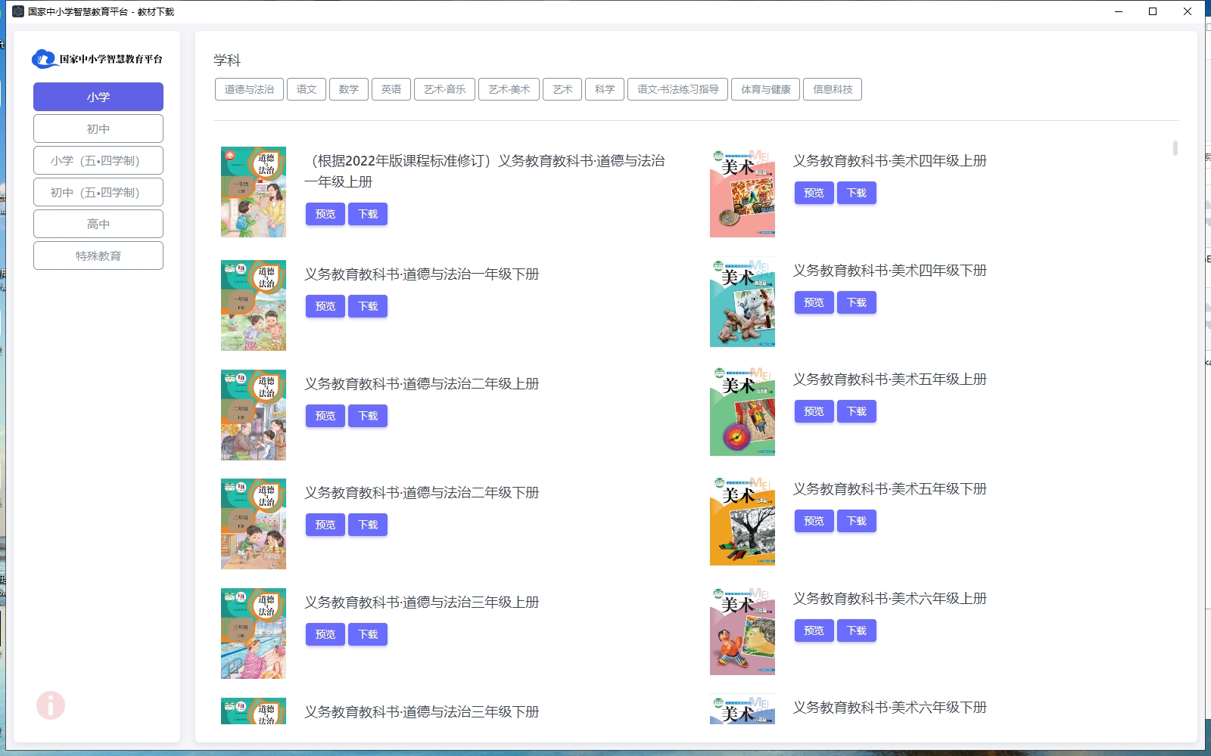1211x756 pixels.
Task: Switch to 科学 subject listing
Action: [605, 89]
